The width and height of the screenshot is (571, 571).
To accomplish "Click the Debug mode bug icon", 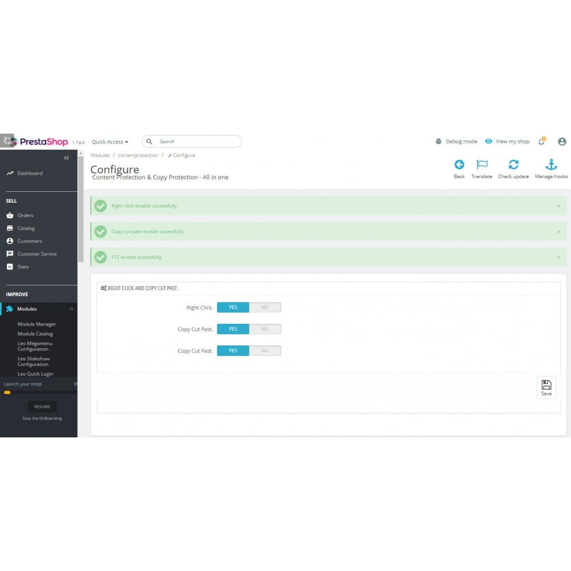I will pos(439,141).
